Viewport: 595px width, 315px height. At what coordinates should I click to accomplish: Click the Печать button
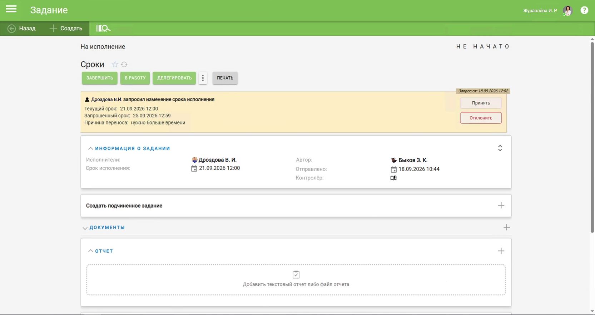point(225,78)
